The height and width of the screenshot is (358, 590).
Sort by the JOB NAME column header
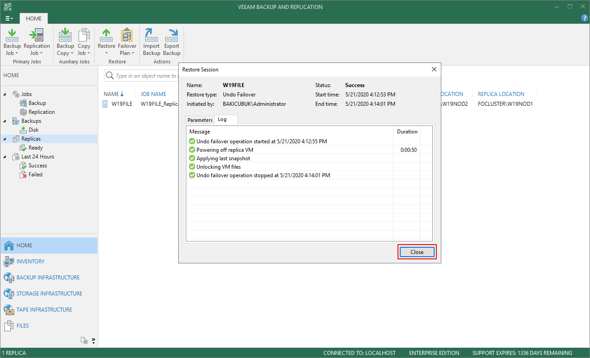click(x=153, y=94)
